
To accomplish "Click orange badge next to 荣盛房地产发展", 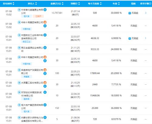I will point(45,70).
